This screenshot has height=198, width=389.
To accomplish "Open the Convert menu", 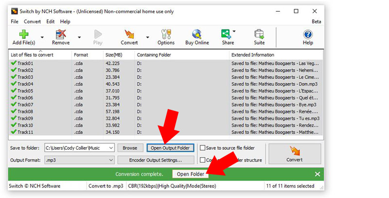I will (x=32, y=21).
